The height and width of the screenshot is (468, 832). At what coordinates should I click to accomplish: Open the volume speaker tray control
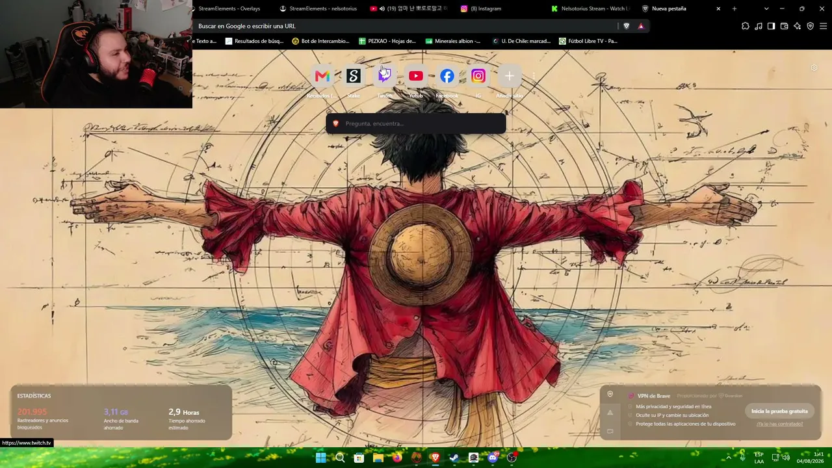point(786,458)
